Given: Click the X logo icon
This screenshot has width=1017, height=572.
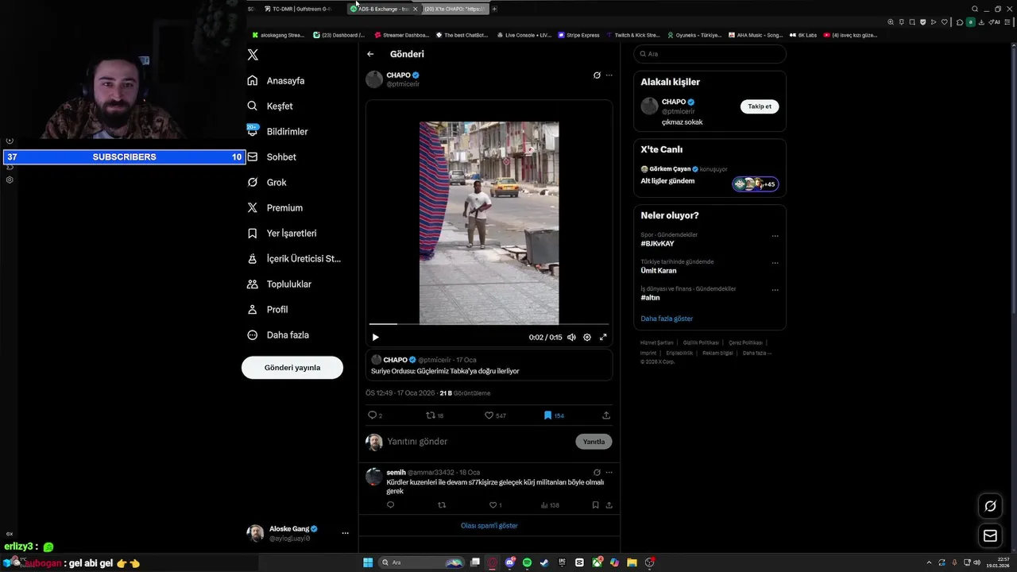Looking at the screenshot, I should [x=253, y=55].
